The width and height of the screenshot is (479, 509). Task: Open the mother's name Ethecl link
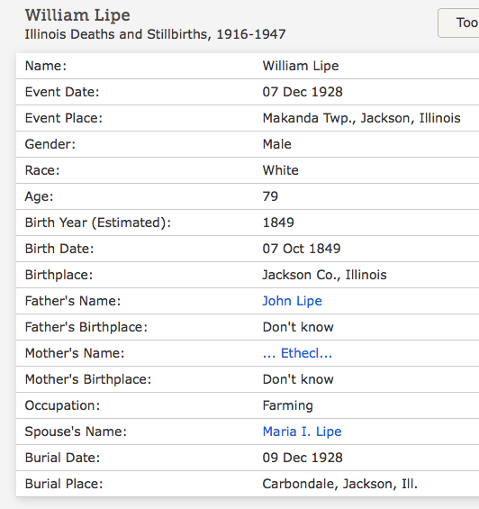(x=298, y=353)
